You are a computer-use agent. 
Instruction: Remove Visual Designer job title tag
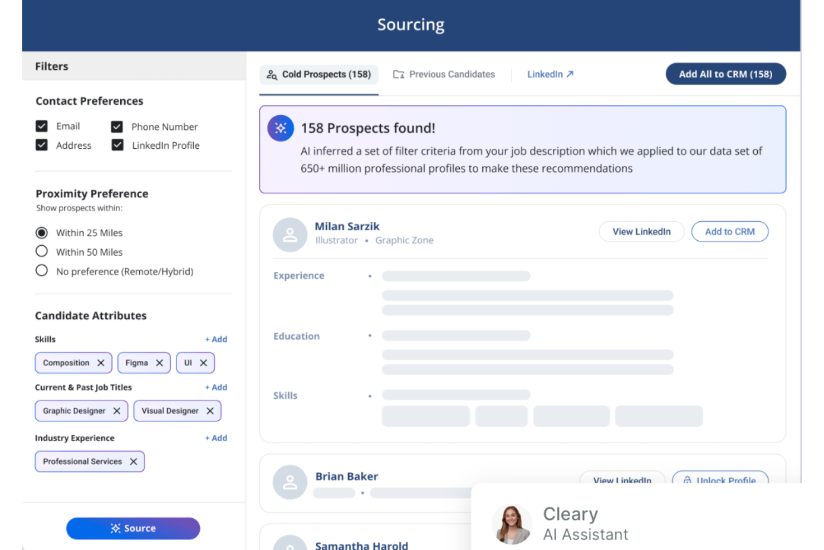210,411
